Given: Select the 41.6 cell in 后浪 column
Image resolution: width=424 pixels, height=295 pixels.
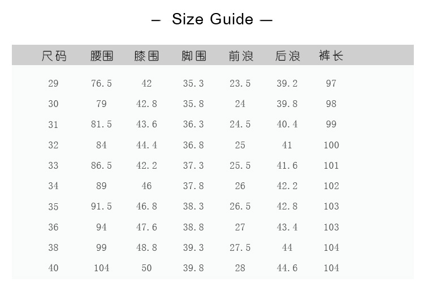Looking at the screenshot, I should (287, 166).
